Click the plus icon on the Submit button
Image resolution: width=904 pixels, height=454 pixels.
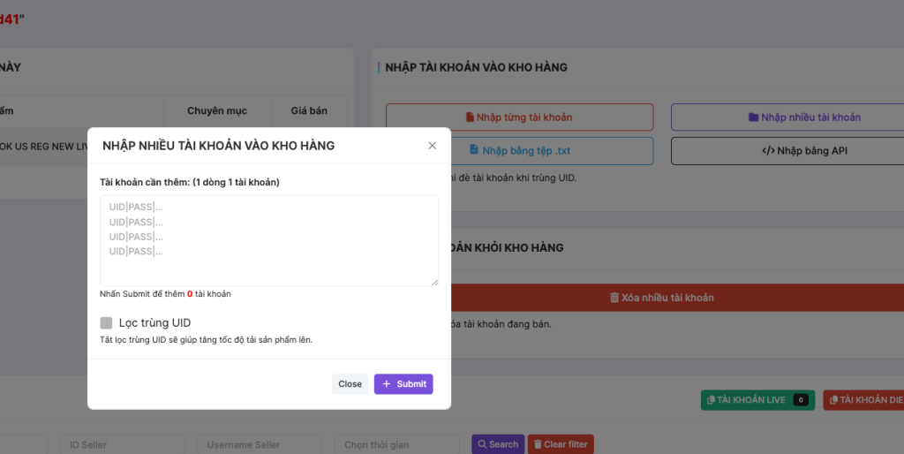pyautogui.click(x=387, y=384)
